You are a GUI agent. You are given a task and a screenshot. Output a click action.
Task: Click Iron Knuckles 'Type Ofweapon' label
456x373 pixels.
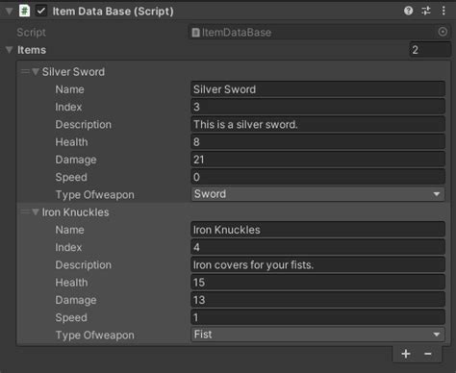(95, 336)
